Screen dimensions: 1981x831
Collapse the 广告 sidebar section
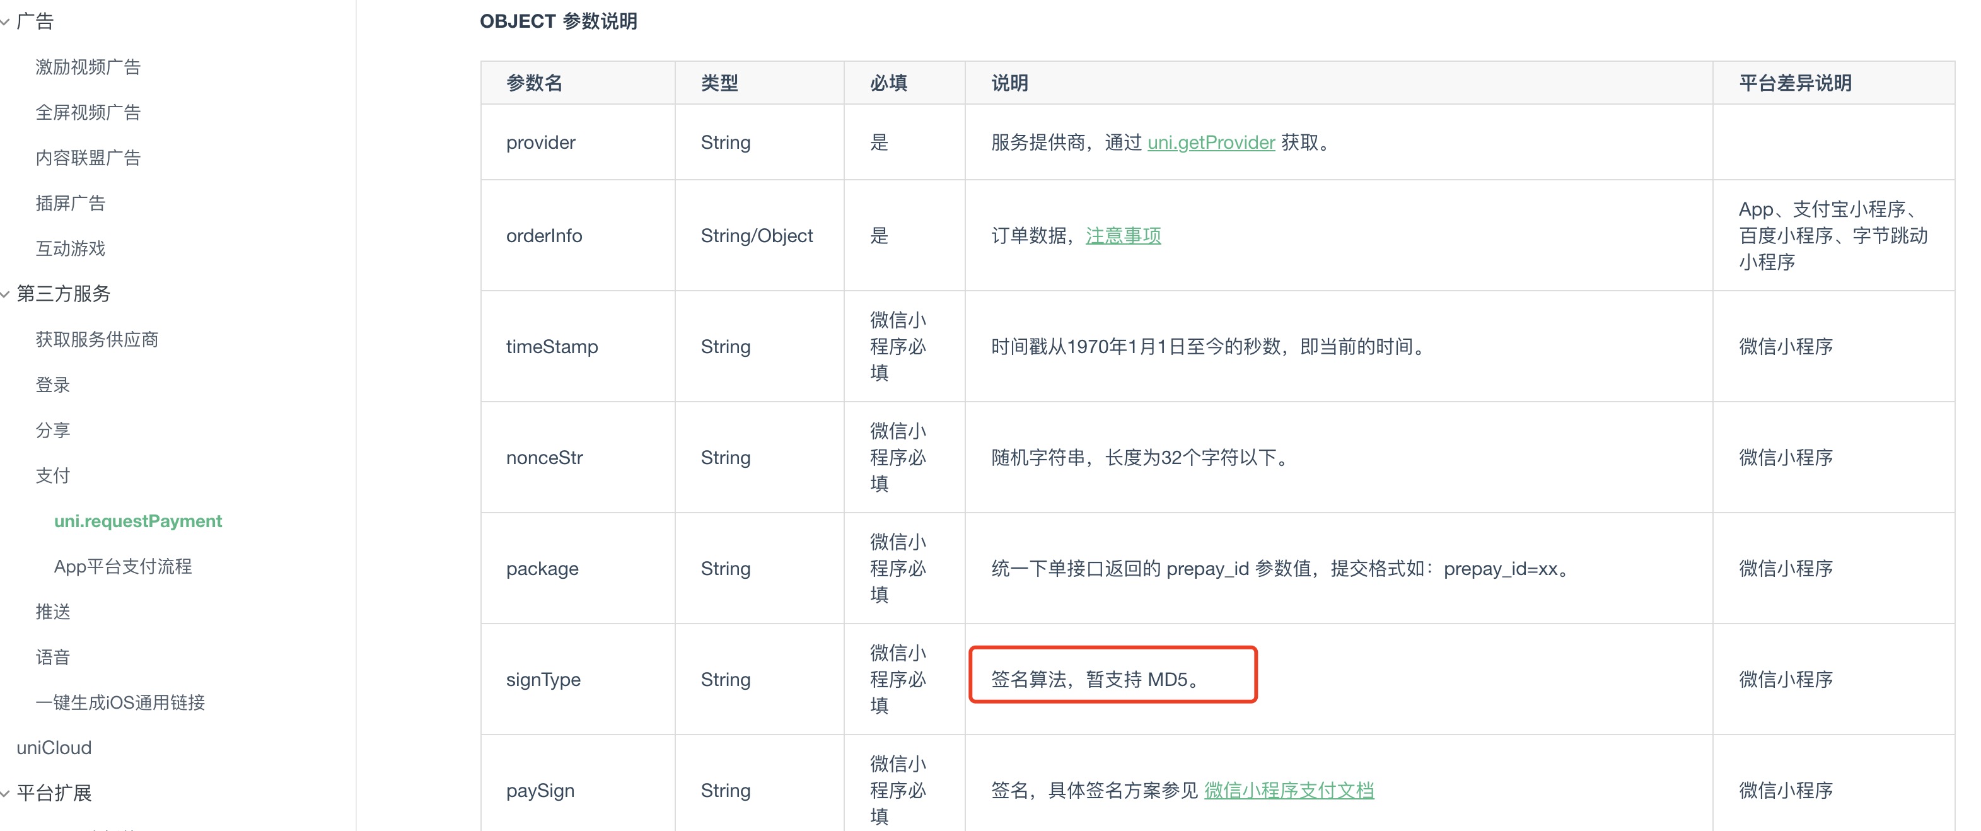point(34,21)
